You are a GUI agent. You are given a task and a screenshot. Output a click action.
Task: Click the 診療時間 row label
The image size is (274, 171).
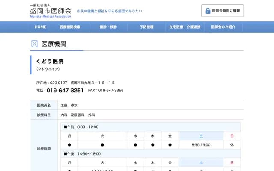click(x=44, y=149)
